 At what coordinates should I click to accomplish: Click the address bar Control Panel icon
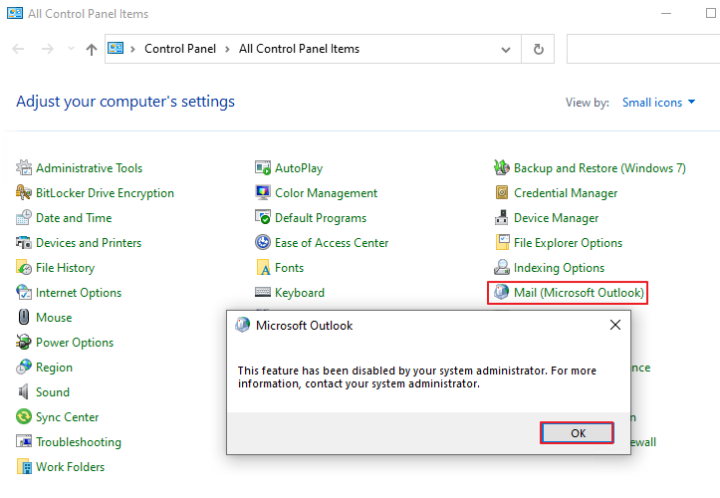[116, 48]
